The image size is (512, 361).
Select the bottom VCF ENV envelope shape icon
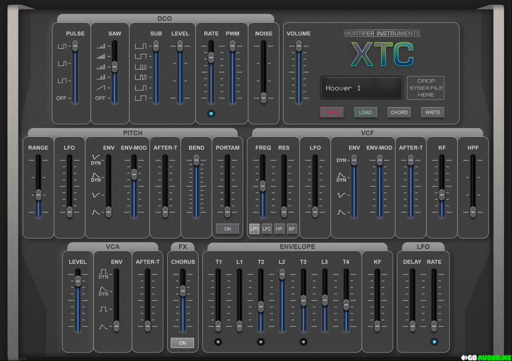click(x=341, y=212)
